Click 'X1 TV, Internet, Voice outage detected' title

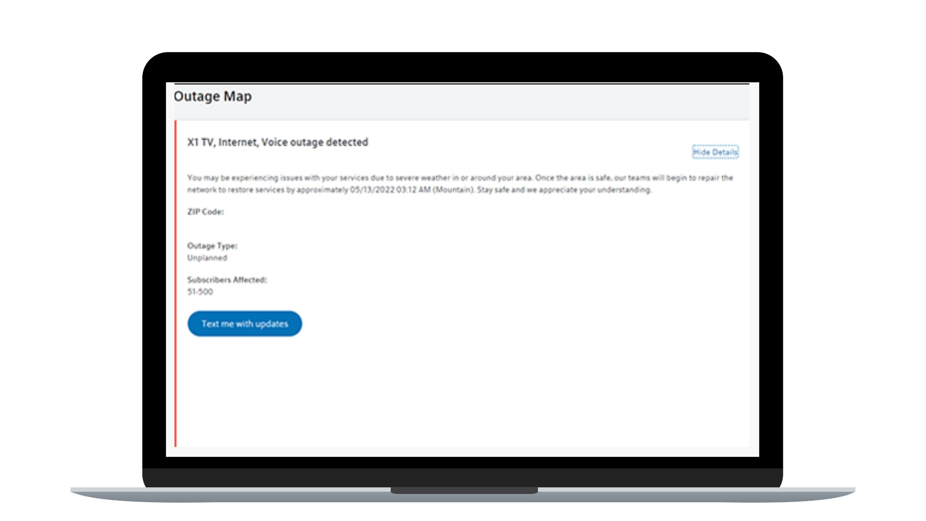(278, 142)
